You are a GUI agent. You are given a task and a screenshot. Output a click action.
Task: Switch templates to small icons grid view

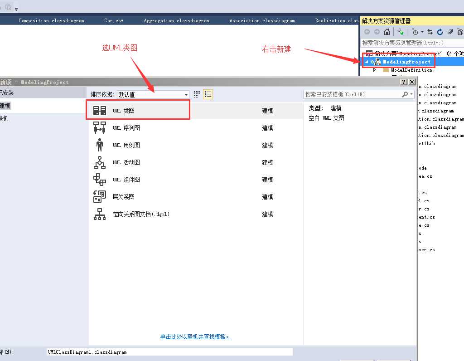point(197,94)
